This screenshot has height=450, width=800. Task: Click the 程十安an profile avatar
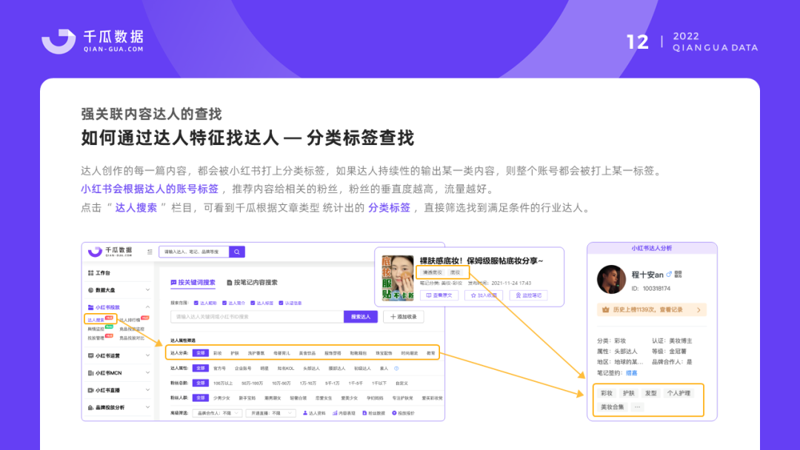pyautogui.click(x=611, y=279)
